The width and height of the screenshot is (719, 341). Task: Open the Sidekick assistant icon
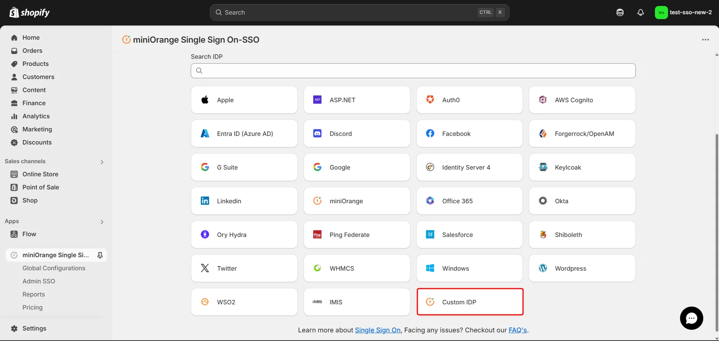pyautogui.click(x=620, y=12)
